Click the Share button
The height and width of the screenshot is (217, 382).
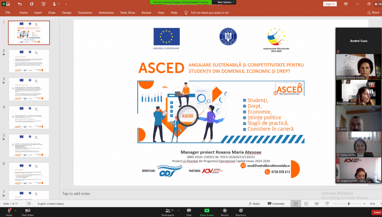373,12
